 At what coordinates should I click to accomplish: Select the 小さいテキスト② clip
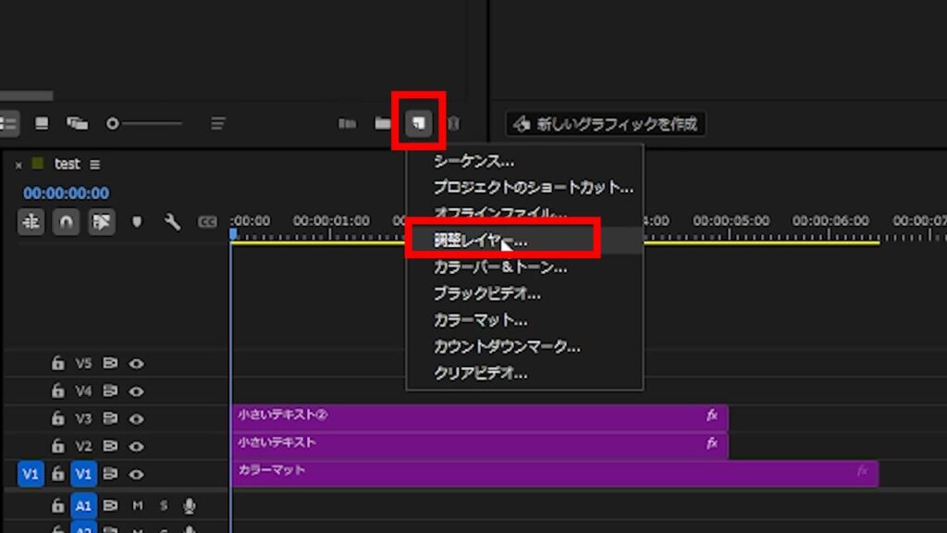click(480, 418)
